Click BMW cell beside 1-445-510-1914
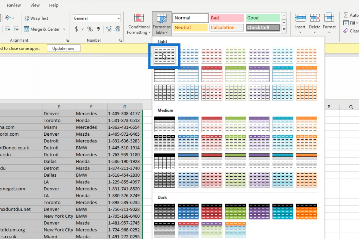Viewport: 359px width, 239px height. pos(91,148)
